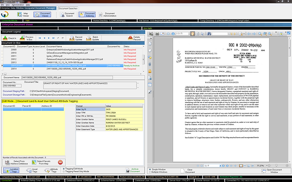Go to next record in In-Box
Image resolution: width=292 pixels, height=182 pixels.
(49, 38)
